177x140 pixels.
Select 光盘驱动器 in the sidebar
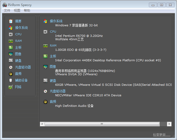pyautogui.click(x=23, y=67)
